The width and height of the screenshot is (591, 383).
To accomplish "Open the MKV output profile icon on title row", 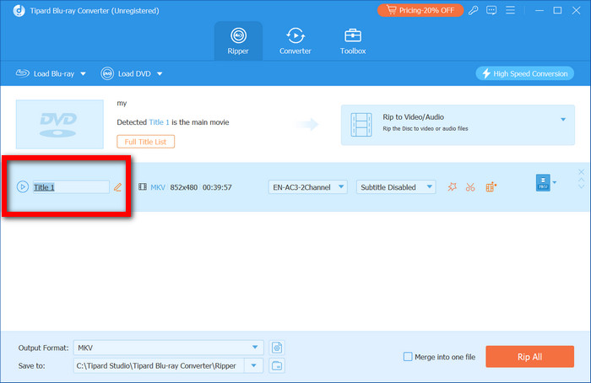I will (542, 182).
